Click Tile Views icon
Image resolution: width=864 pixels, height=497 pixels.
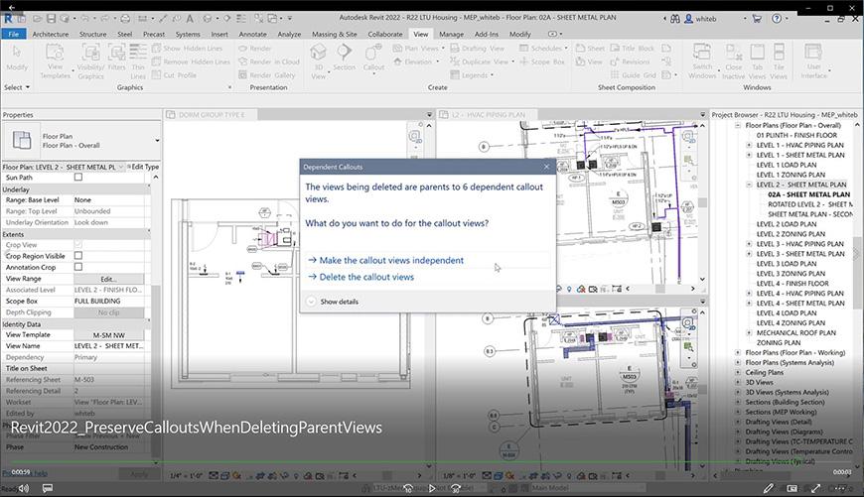pyautogui.click(x=779, y=61)
